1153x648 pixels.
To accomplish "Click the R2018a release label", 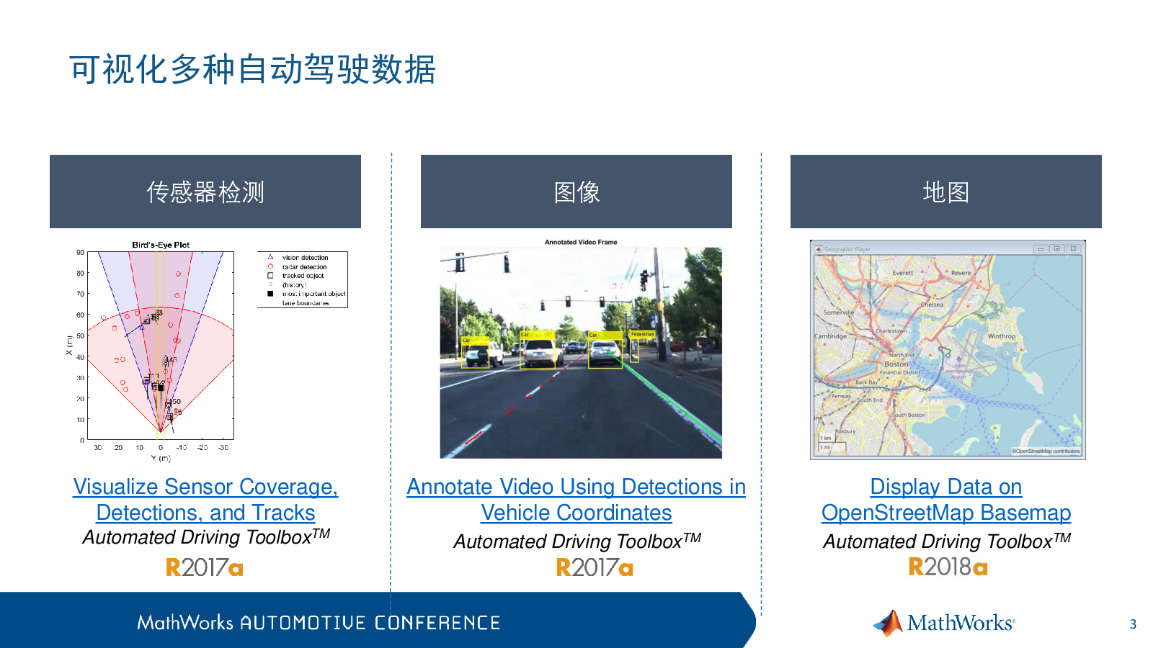I will pyautogui.click(x=948, y=567).
